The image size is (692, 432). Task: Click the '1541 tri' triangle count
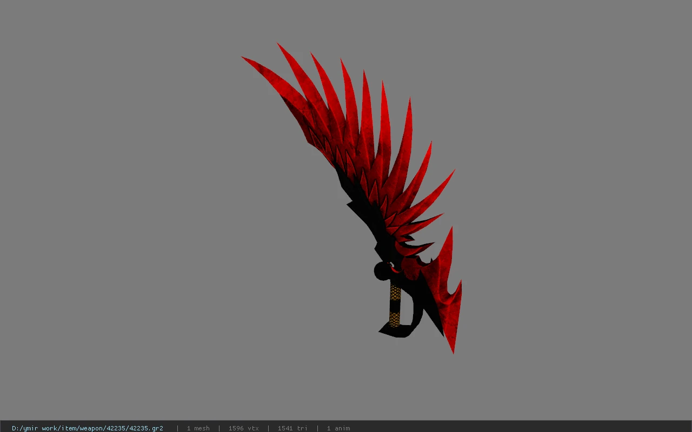point(292,428)
